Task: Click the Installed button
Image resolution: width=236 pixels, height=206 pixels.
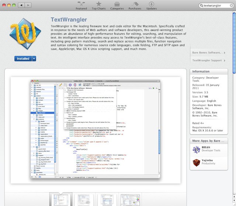Action: point(23,58)
